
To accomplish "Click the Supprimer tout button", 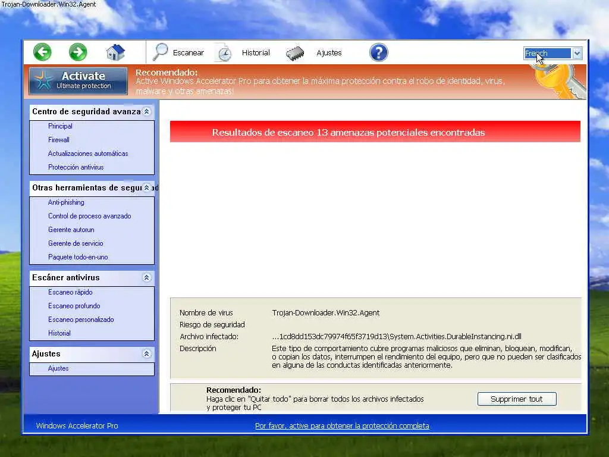I will coord(517,399).
